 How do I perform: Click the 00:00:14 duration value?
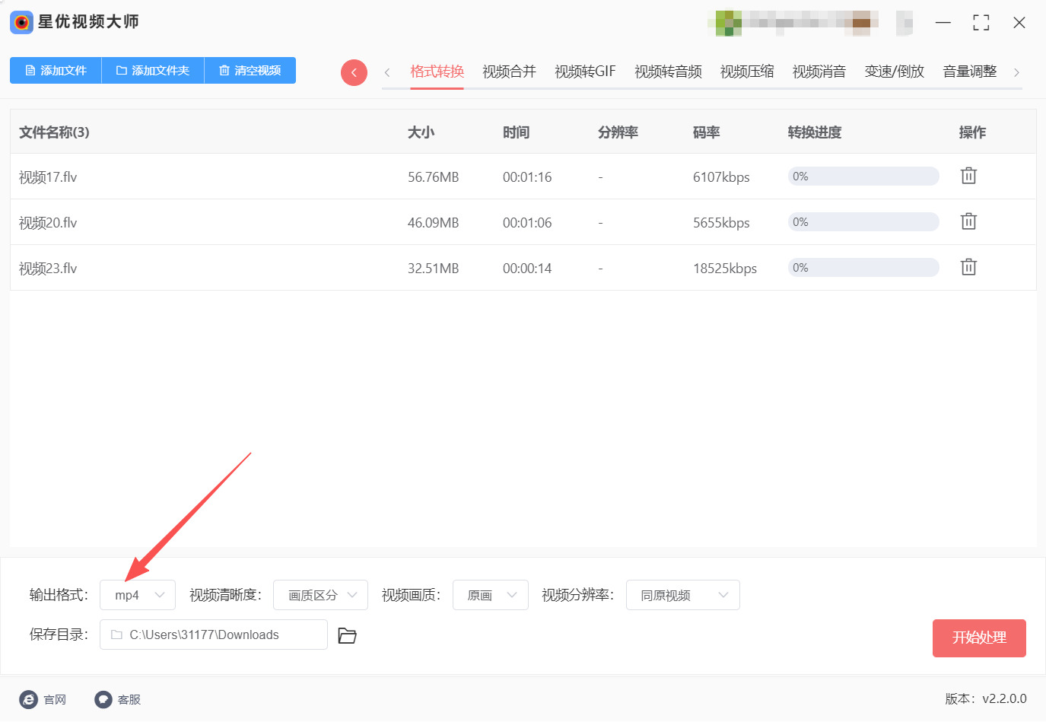tap(527, 269)
